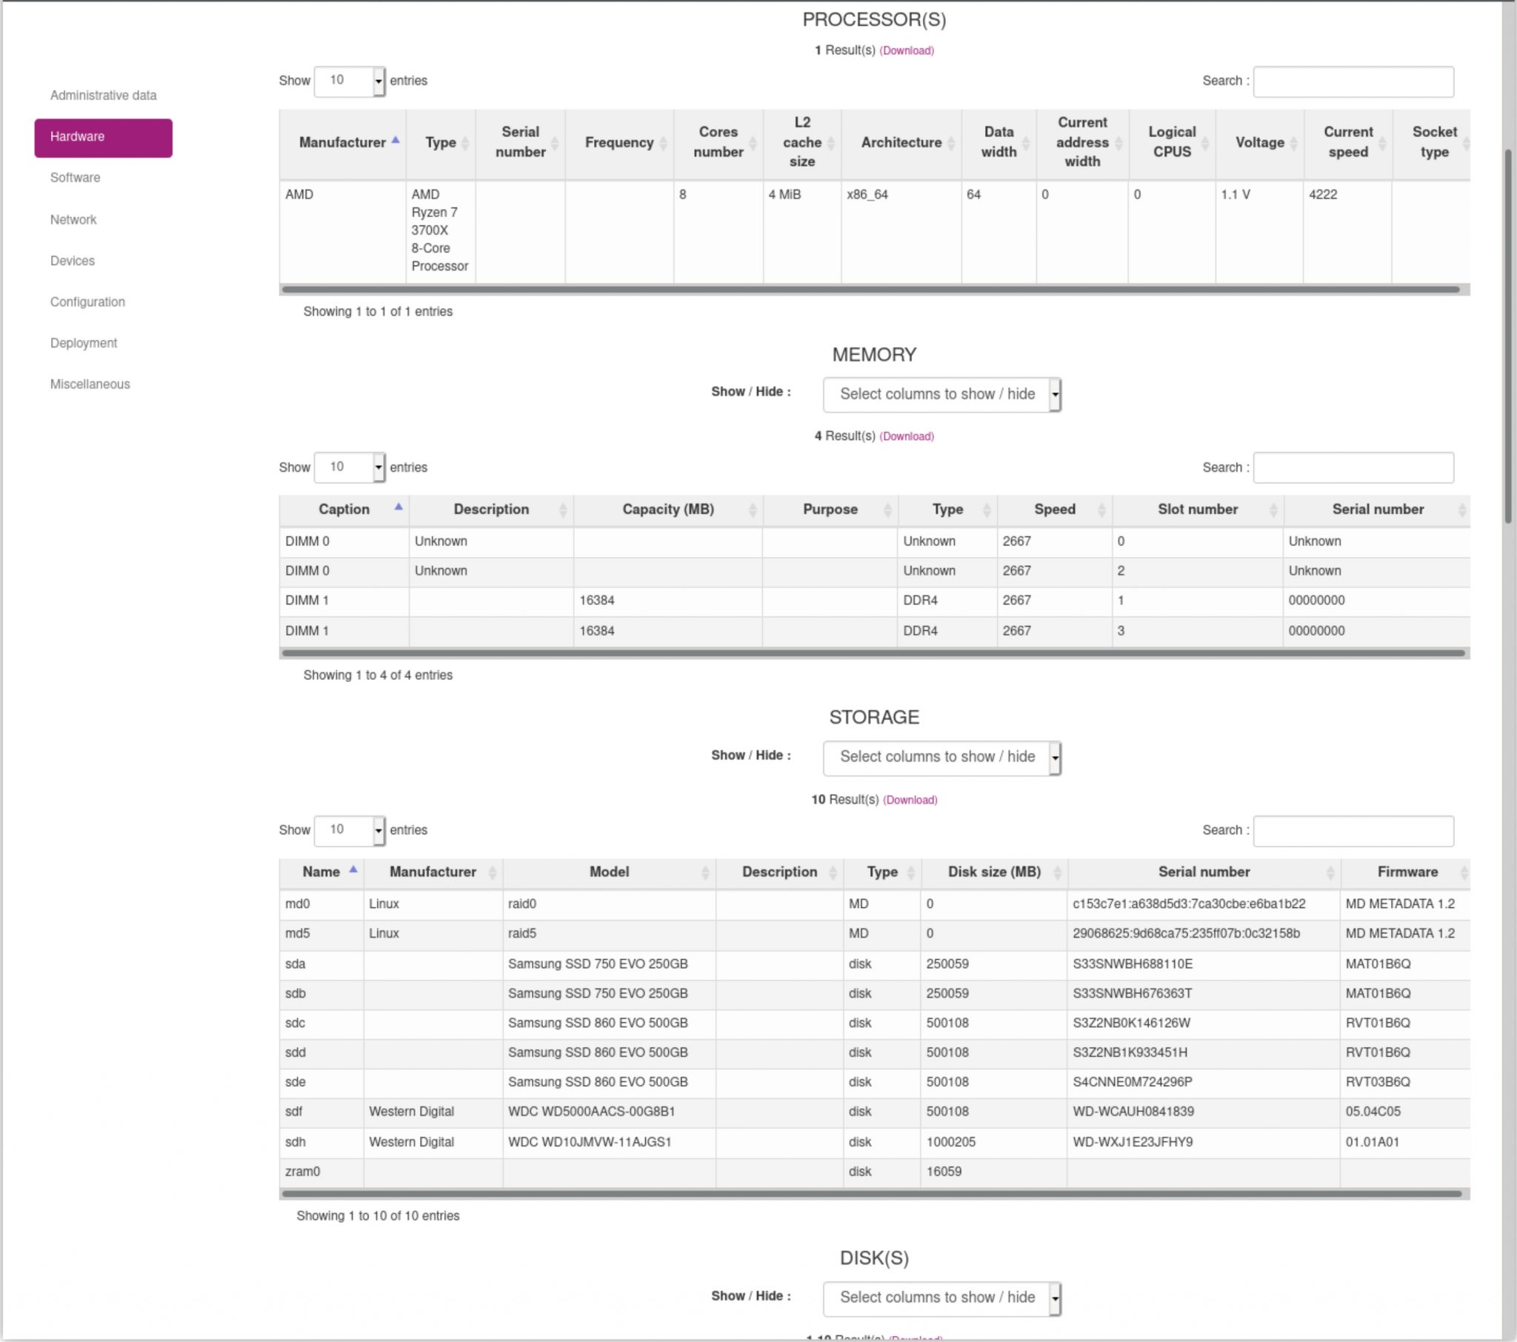Sort processors by Manufacturer column arrow
This screenshot has height=1342, width=1517.
[x=396, y=139]
